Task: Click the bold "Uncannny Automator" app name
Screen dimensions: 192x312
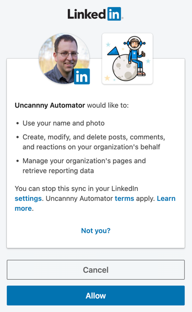Action: pos(50,105)
